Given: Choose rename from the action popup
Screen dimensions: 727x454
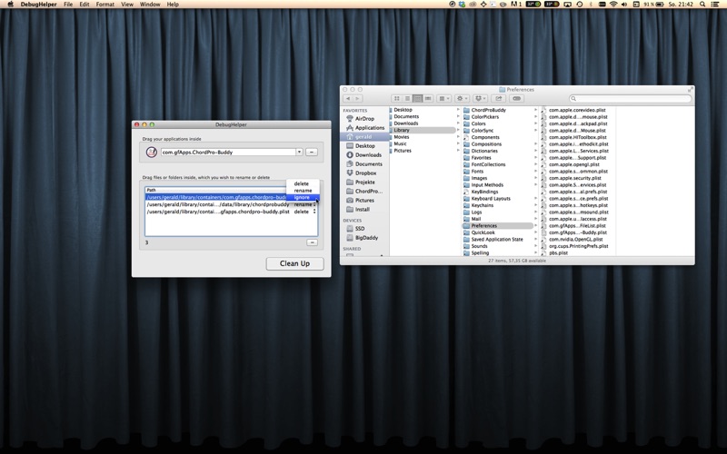Looking at the screenshot, I should click(x=303, y=191).
